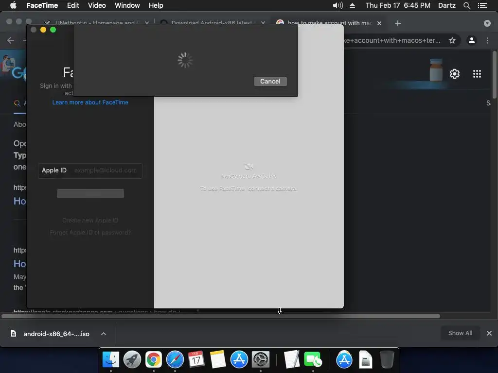Click Chrome back arrow button

click(x=11, y=40)
